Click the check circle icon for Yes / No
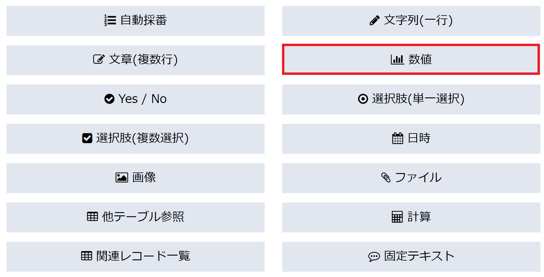The image size is (544, 277). point(109,99)
